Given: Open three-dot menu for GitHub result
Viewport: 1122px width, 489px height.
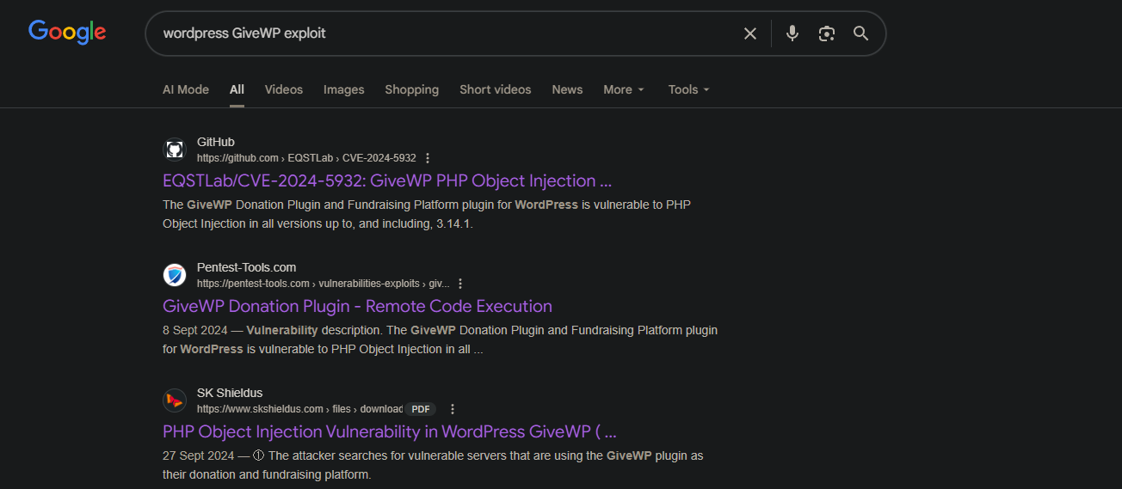Looking at the screenshot, I should [428, 158].
